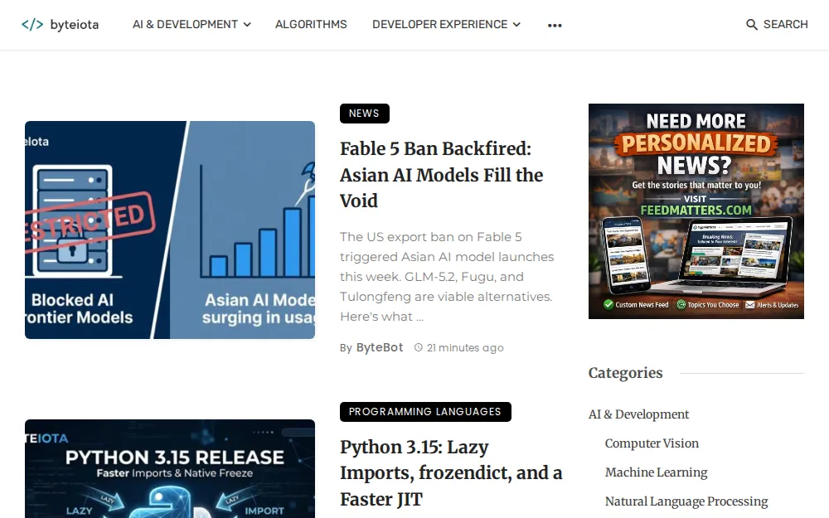Screen dimensions: 829x518
Task: Click the clock icon beside 21 minutes ago
Action: [418, 347]
